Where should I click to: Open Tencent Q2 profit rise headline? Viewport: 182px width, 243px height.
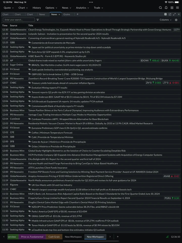pos(68,92)
